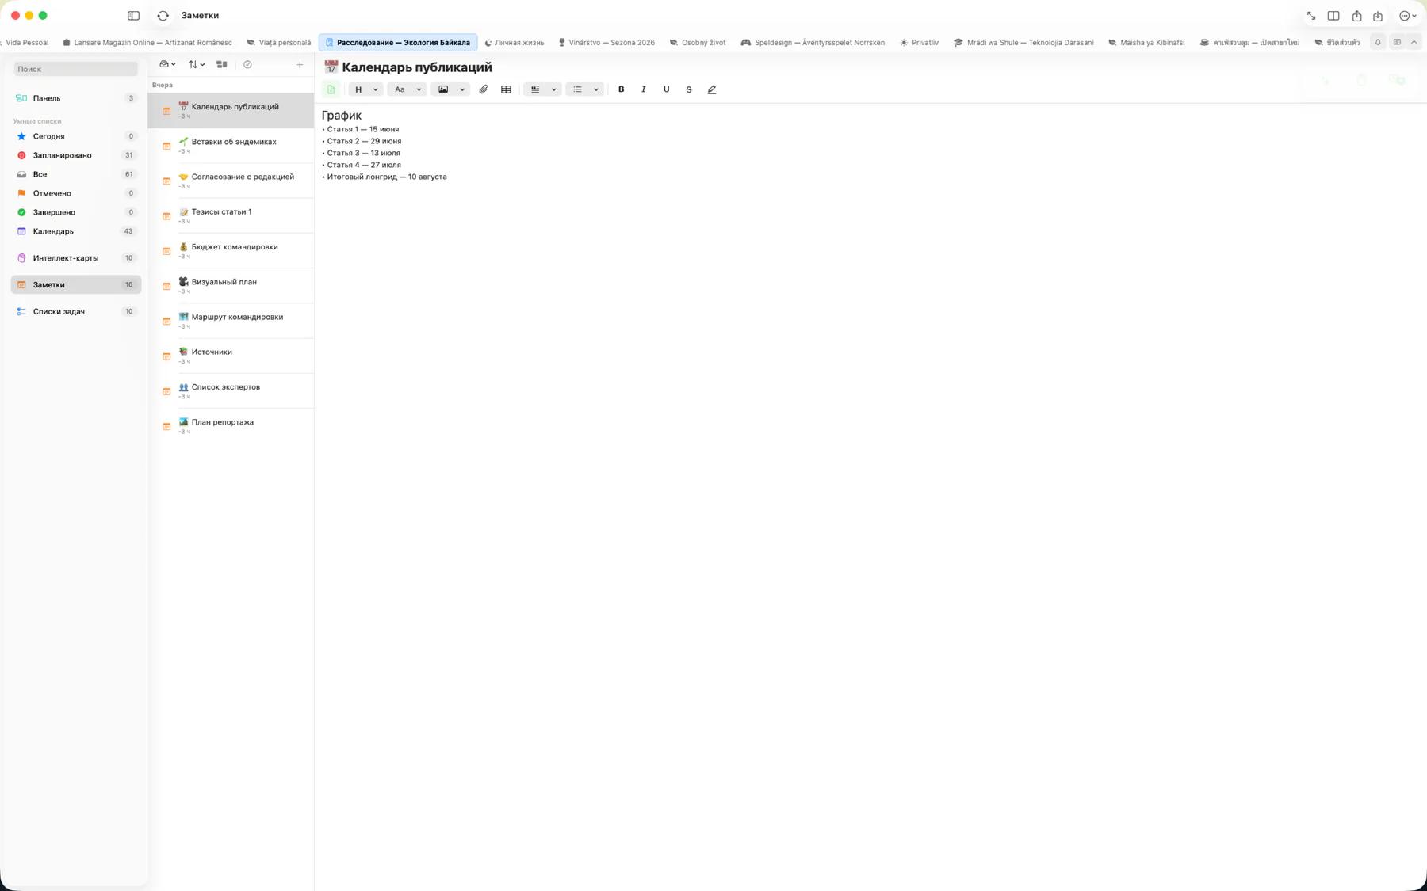Screen dimensions: 1427x891
Task: Click the Aa font size button in the toolbar
Action: (400, 89)
